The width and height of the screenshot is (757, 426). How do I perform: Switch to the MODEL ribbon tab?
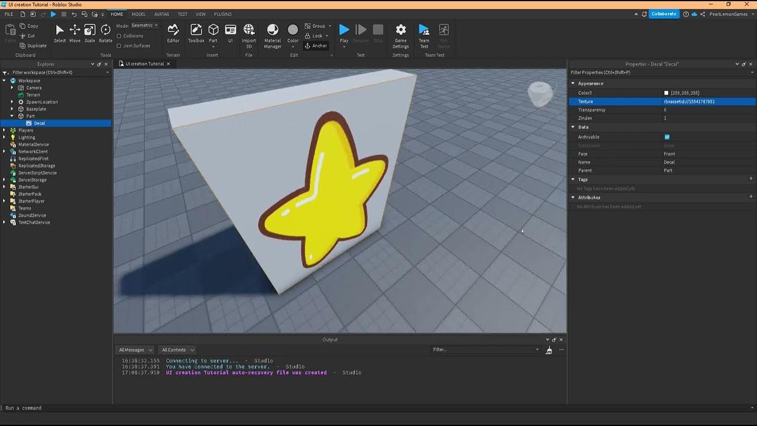[x=138, y=14]
